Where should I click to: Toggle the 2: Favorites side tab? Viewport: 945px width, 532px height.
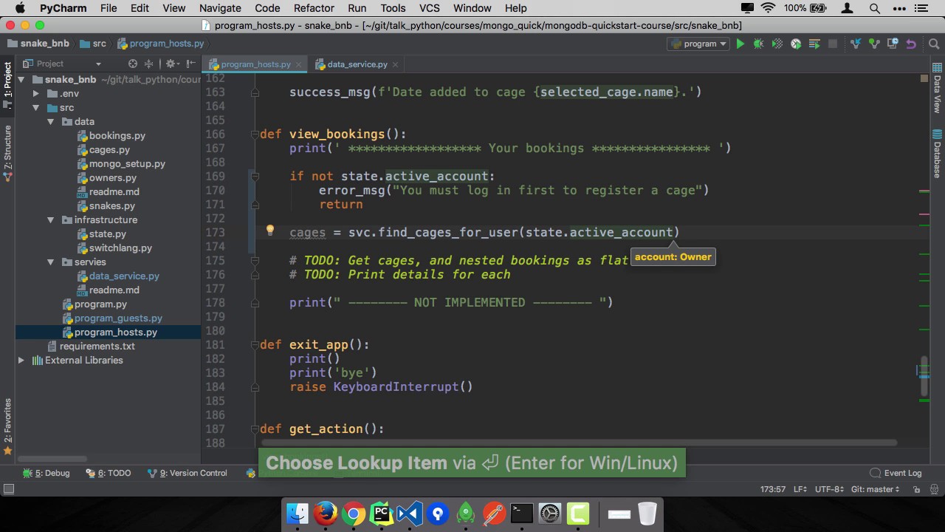tap(7, 426)
